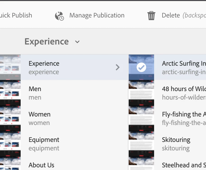Select the Women page row

(x=74, y=118)
